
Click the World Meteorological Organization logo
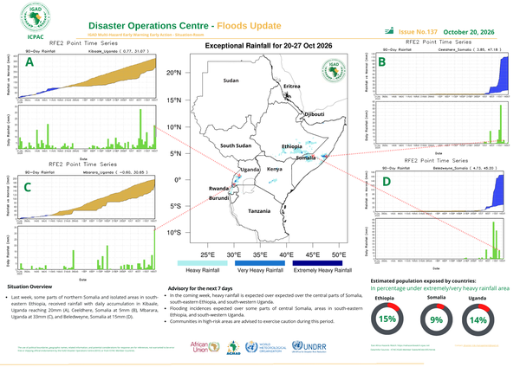(x=266, y=347)
